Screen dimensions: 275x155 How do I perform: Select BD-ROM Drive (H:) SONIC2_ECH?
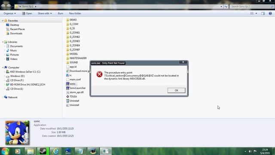27,84
